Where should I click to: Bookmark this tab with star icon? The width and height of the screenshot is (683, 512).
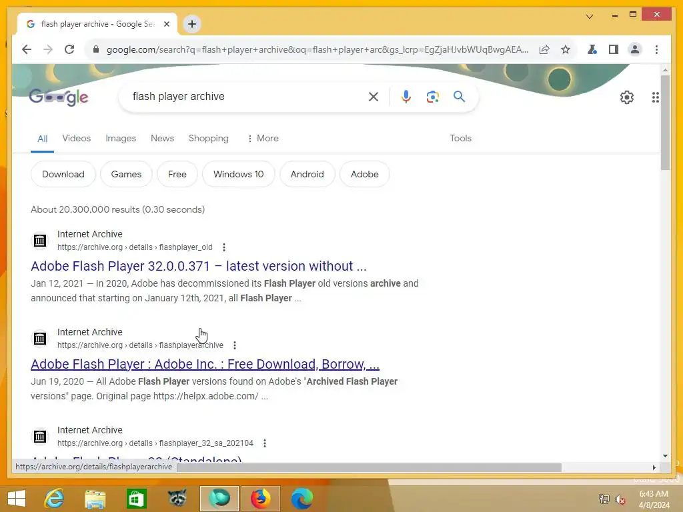[566, 49]
